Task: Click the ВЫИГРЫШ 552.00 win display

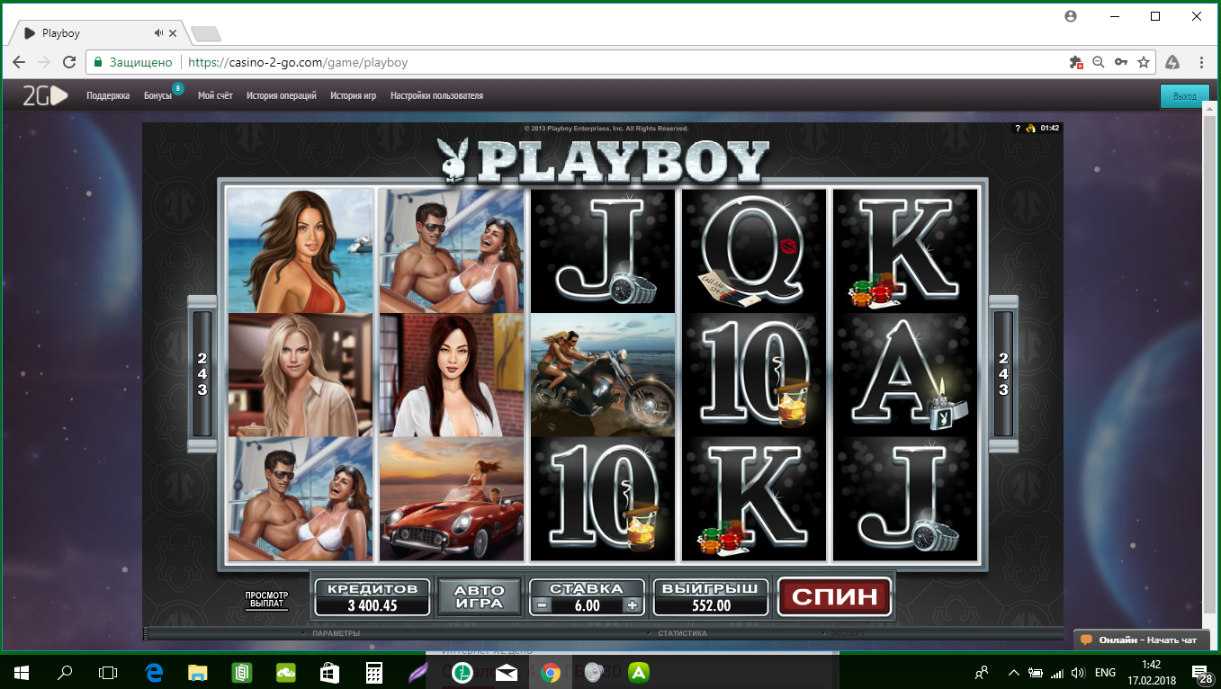Action: [x=711, y=597]
